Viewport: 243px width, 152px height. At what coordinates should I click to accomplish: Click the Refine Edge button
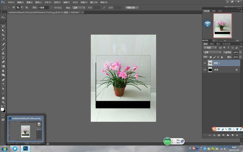coord(132,8)
